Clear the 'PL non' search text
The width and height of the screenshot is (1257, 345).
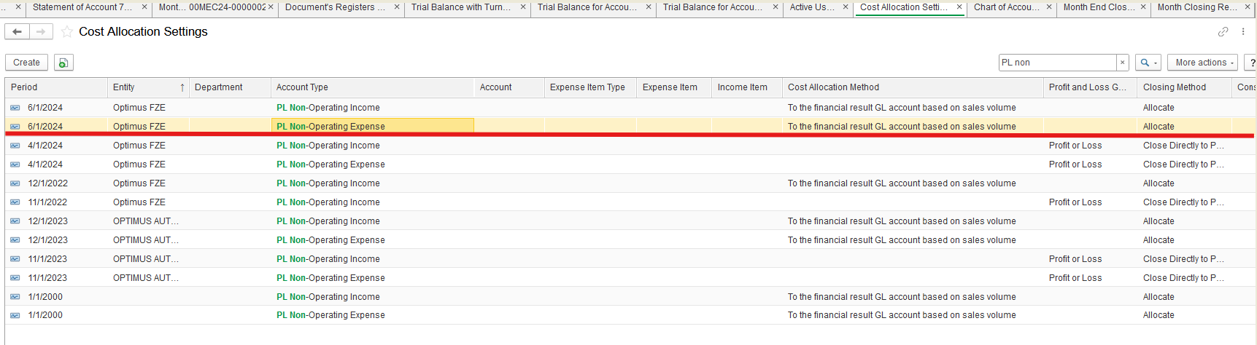pos(1123,63)
